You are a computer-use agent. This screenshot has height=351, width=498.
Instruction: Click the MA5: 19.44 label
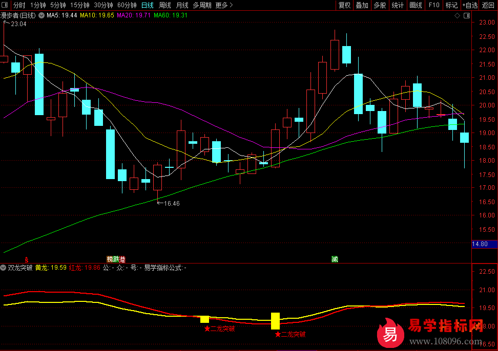coord(61,15)
